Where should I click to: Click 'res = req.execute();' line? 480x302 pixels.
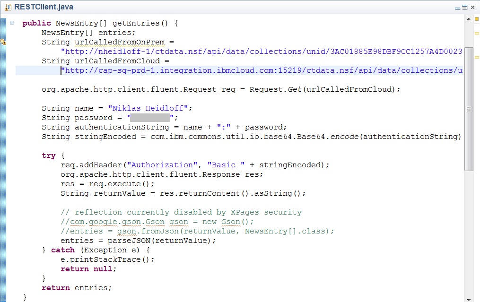point(107,184)
